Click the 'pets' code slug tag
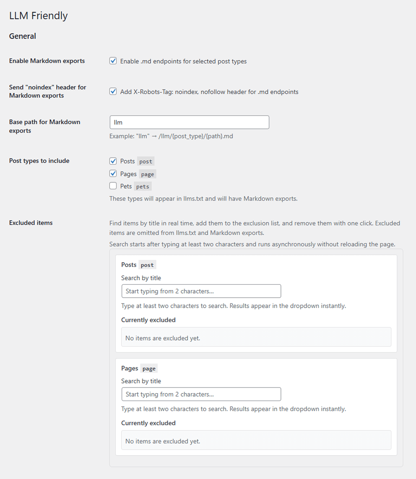This screenshot has width=416, height=479. (x=143, y=186)
